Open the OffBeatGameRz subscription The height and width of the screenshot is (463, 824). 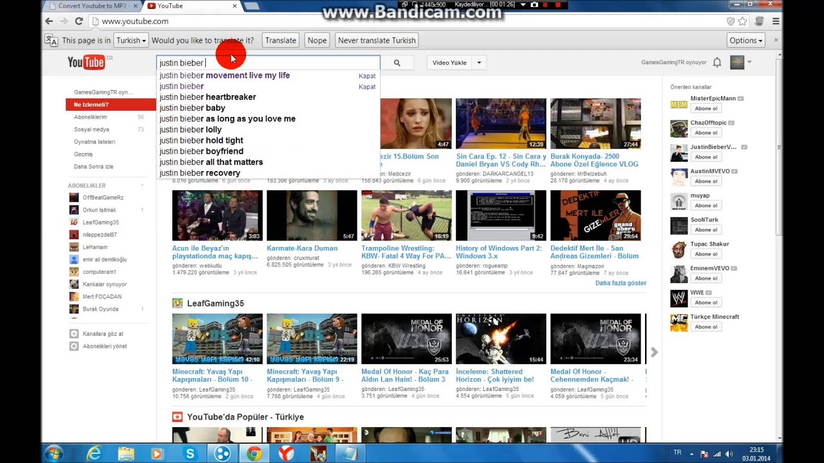103,197
